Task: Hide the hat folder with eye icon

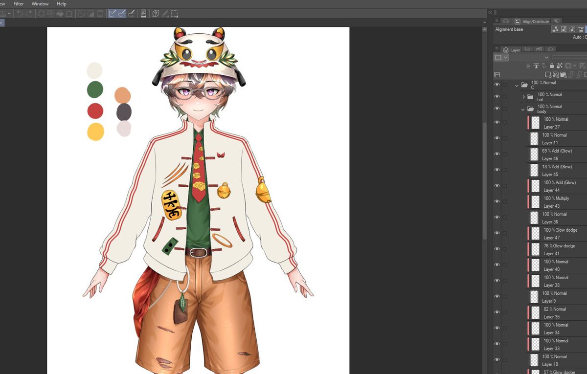Action: tap(497, 97)
